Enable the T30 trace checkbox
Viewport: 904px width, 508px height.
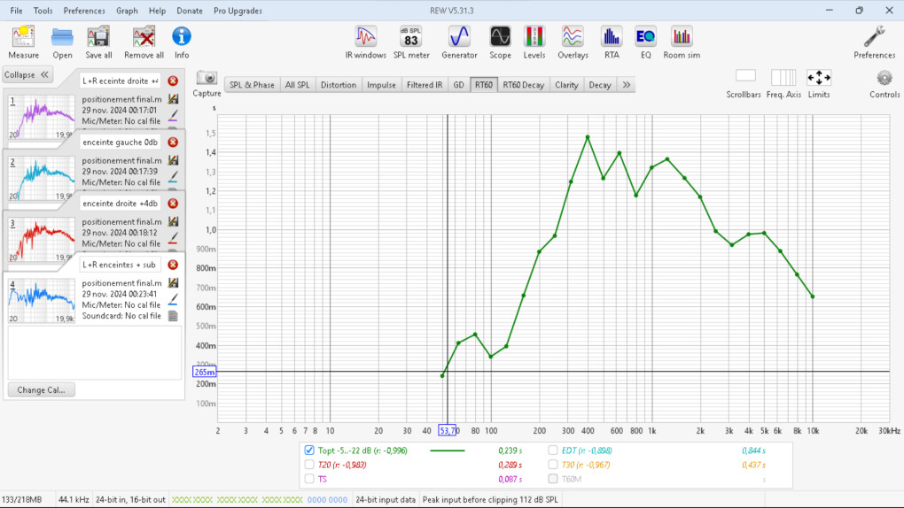[x=553, y=465]
